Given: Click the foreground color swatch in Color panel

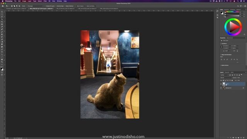Looking at the screenshot, I should click(222, 12).
